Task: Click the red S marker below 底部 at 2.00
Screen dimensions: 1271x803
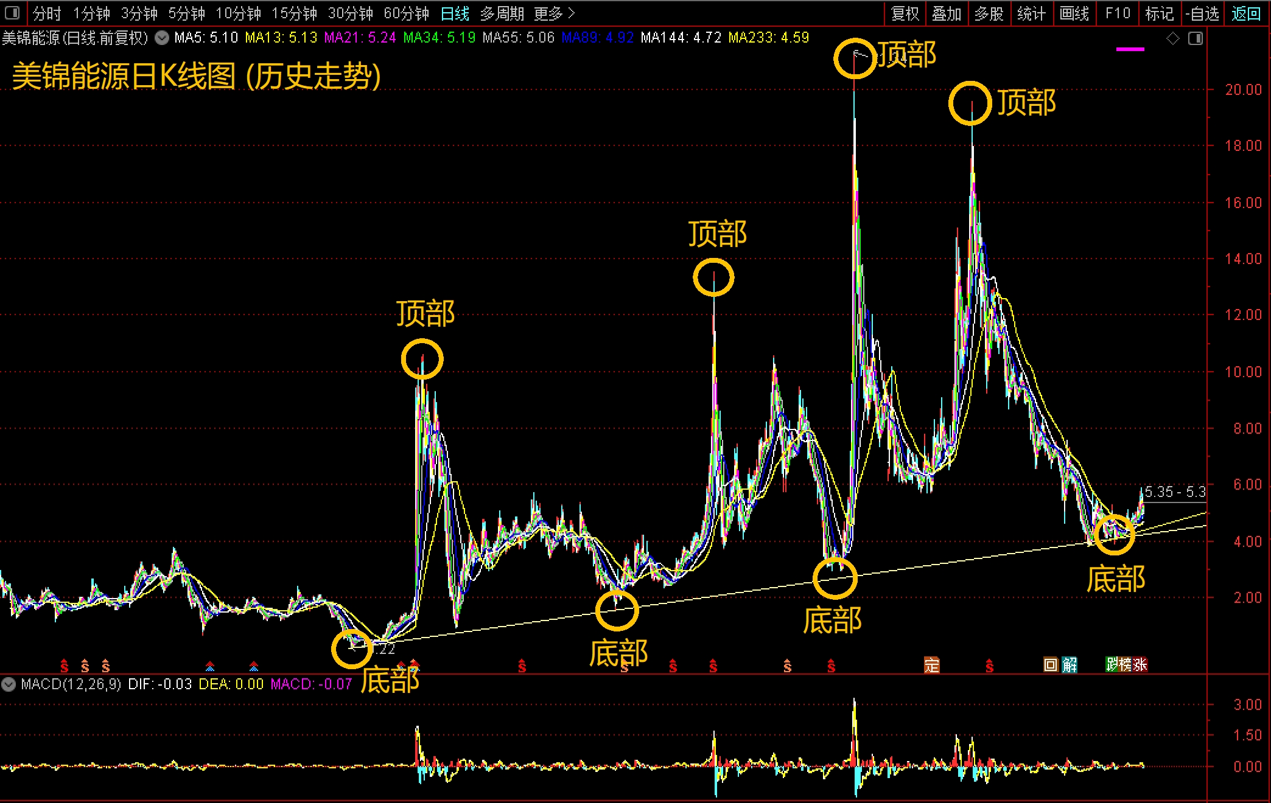Action: coord(625,667)
